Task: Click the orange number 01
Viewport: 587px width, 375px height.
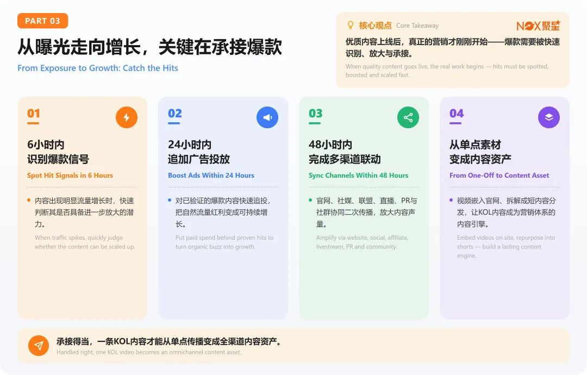Action: coord(33,114)
